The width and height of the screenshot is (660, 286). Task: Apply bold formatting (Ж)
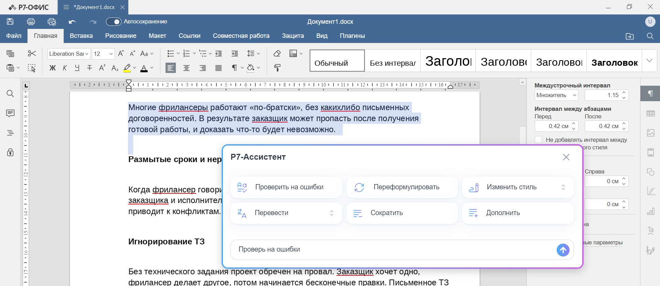(x=53, y=68)
